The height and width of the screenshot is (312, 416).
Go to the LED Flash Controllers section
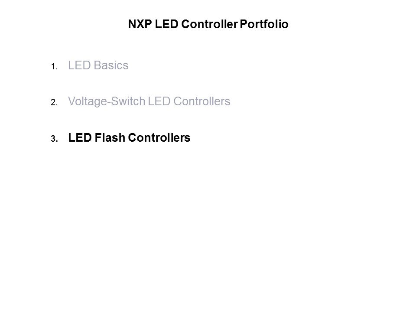tap(129, 138)
